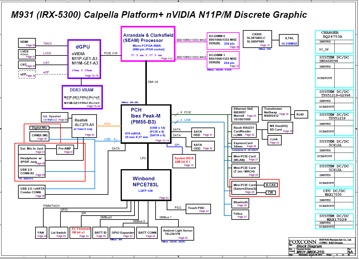359x259 pixels.
Task: Click the Mini-PCIE Card (Saturn/Diana3) block
Action: pos(244,188)
